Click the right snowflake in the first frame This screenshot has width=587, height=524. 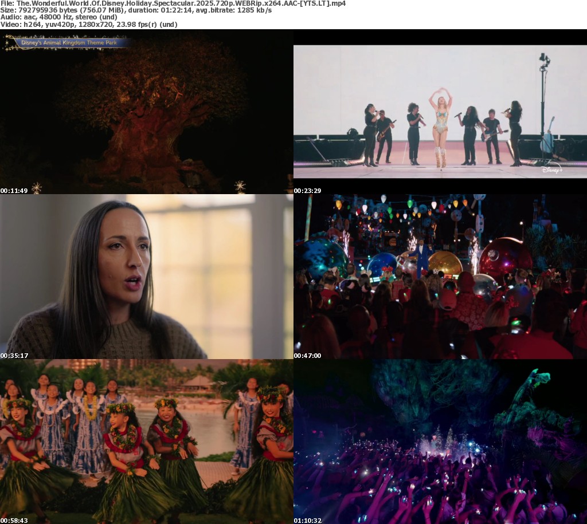240,187
